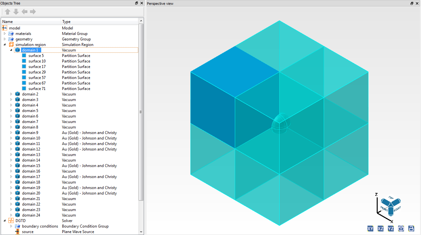Sort tree by Name column header
This screenshot has height=235, width=421.
coord(31,22)
